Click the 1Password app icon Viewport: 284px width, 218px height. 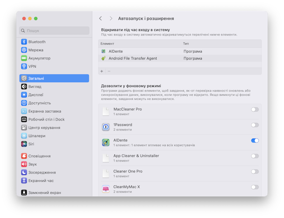click(x=106, y=127)
